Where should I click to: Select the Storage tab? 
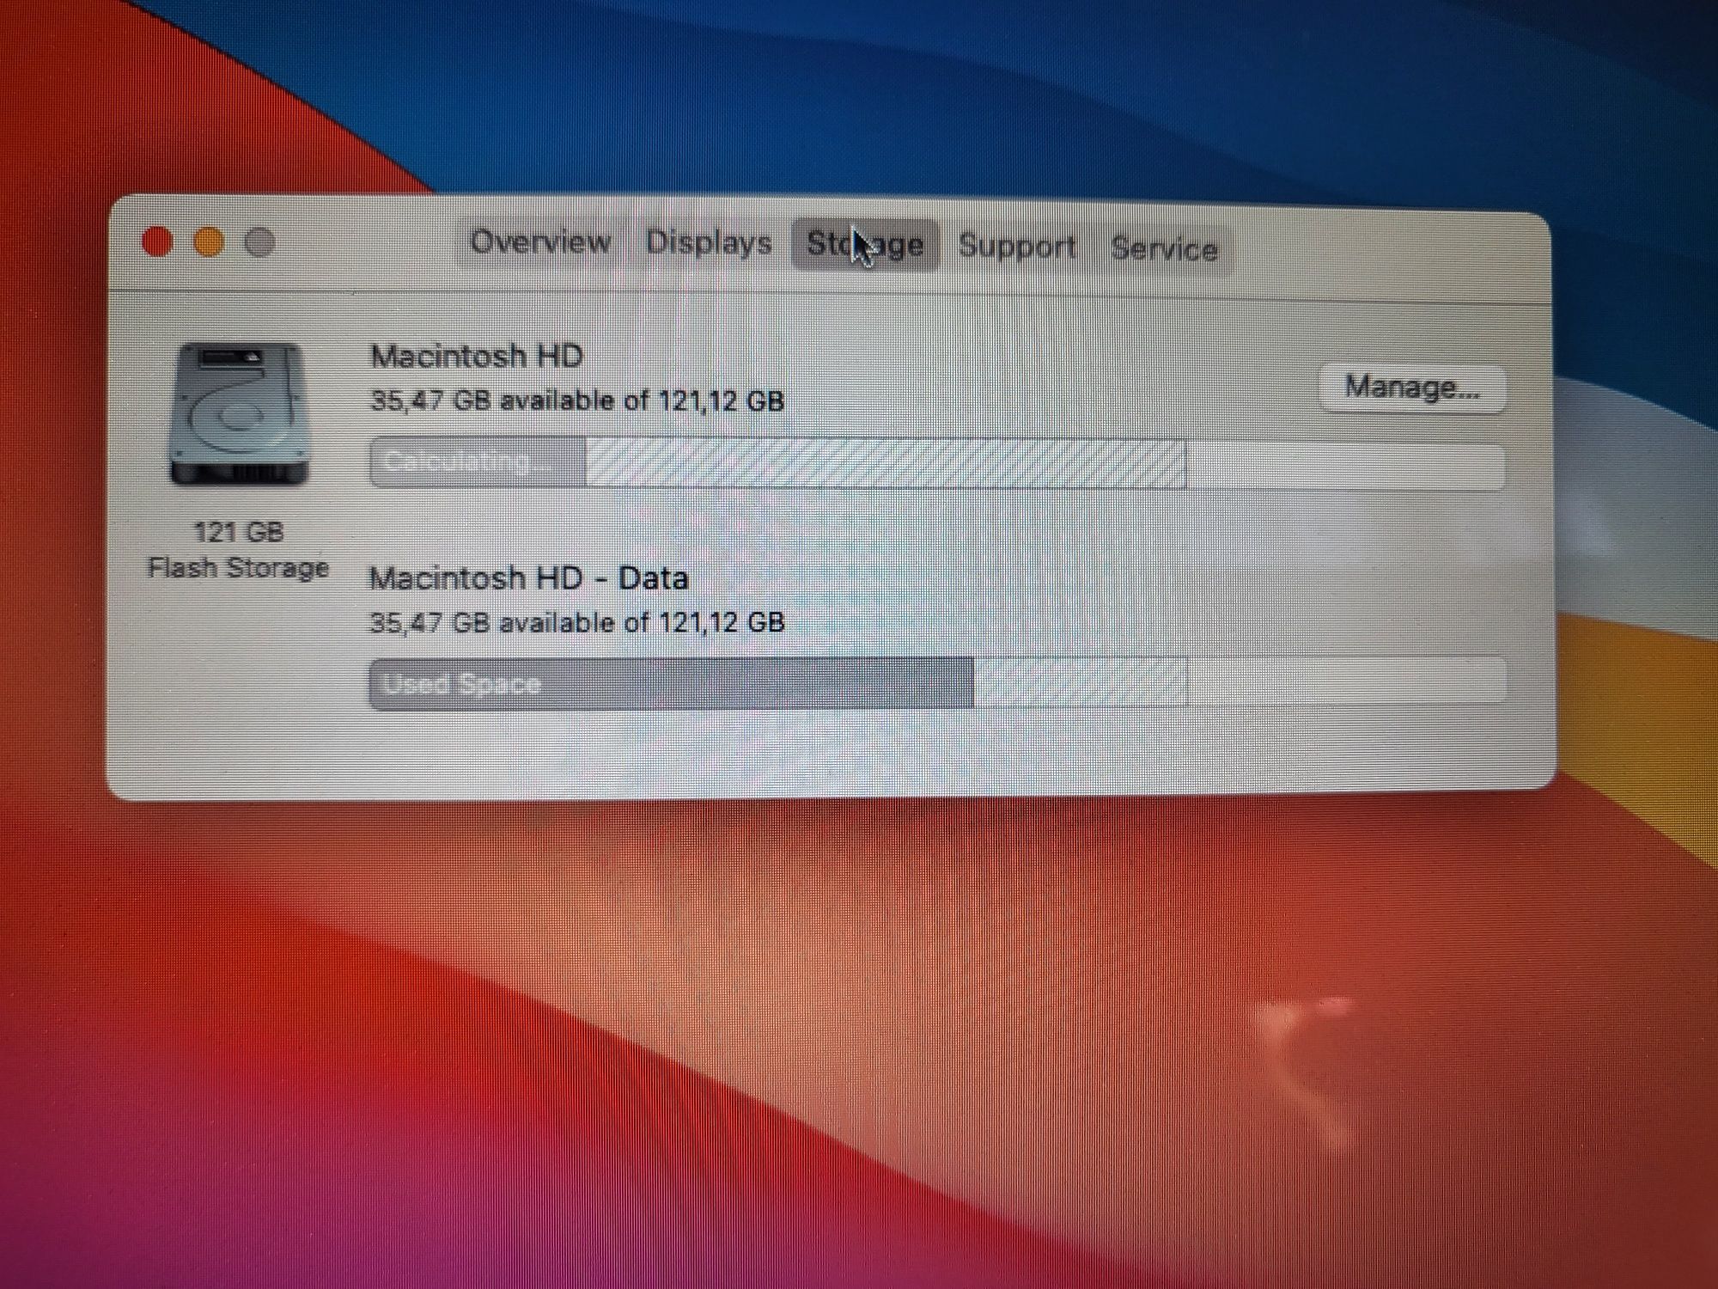pyautogui.click(x=865, y=245)
